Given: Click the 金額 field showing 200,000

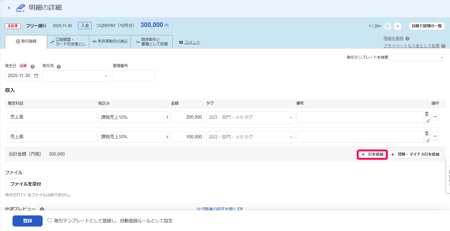Looking at the screenshot, I should click(x=188, y=117).
